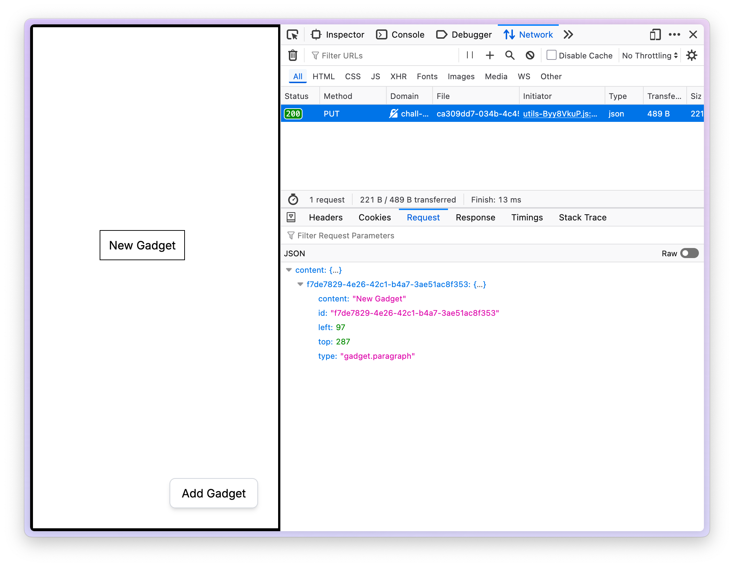
Task: Enable the Disable Cache checkbox
Action: click(x=551, y=55)
